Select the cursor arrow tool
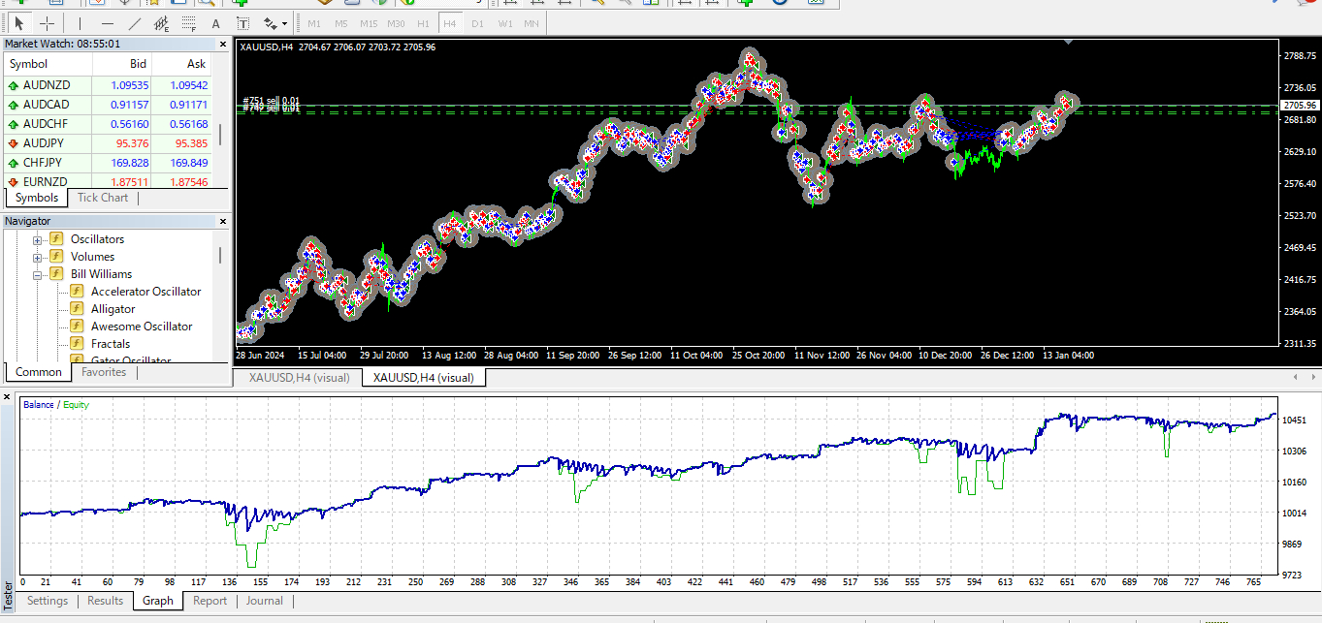This screenshot has height=623, width=1322. point(19,23)
